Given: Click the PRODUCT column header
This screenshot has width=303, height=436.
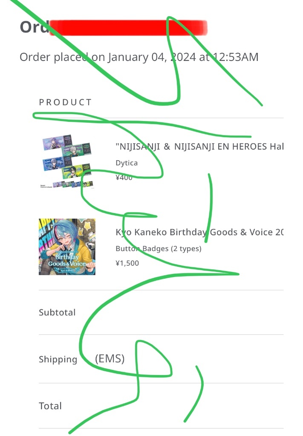Looking at the screenshot, I should 65,102.
